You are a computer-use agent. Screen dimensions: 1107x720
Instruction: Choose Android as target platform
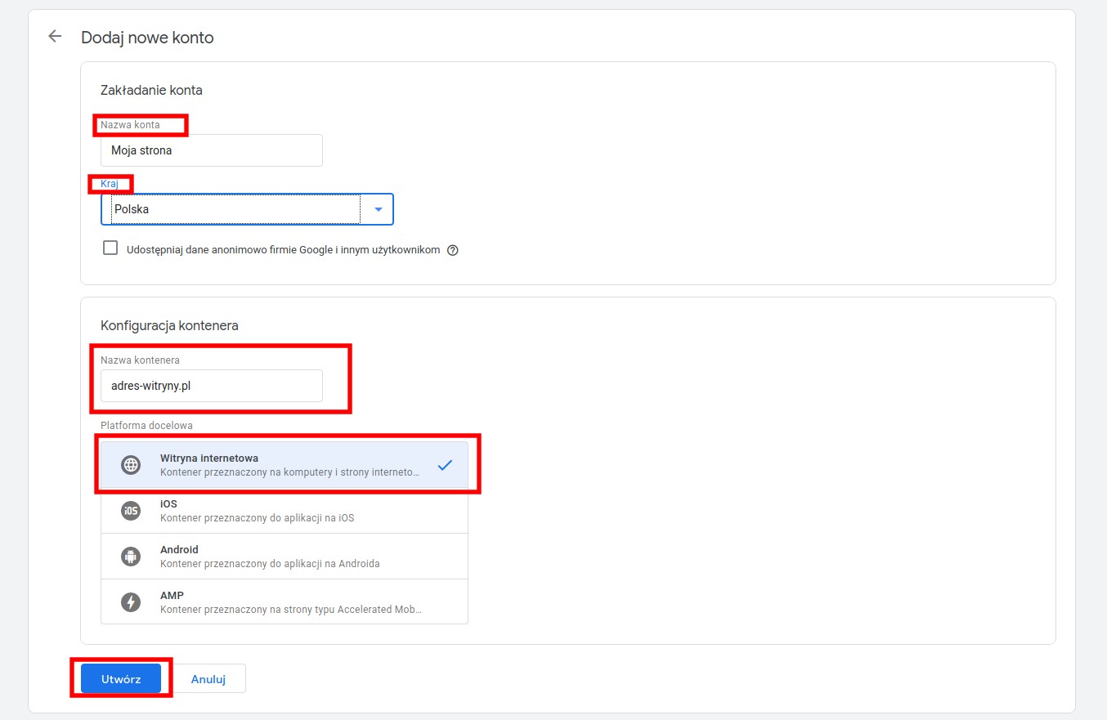(x=285, y=557)
